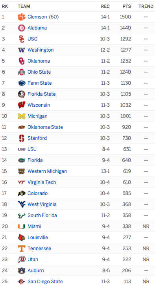
Task: Click the Ohio State logo
Action: click(x=22, y=72)
